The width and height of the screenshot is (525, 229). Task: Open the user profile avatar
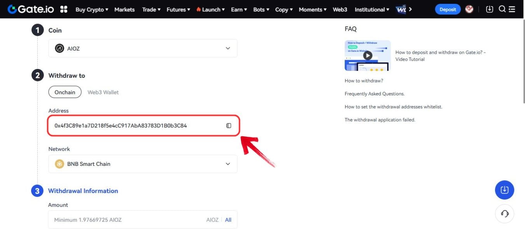click(469, 9)
